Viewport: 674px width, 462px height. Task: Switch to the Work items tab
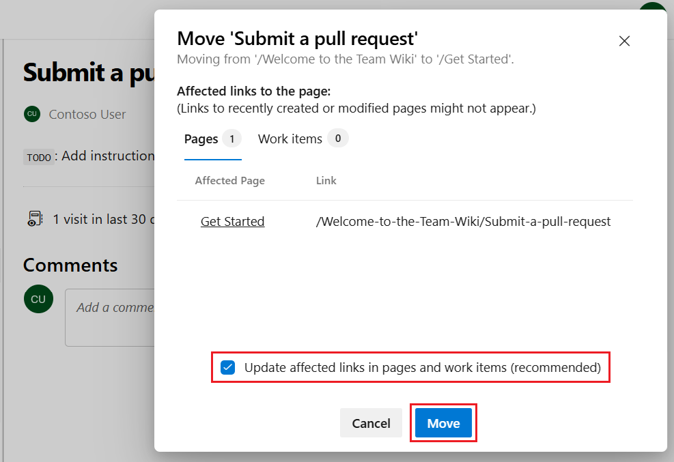[290, 138]
